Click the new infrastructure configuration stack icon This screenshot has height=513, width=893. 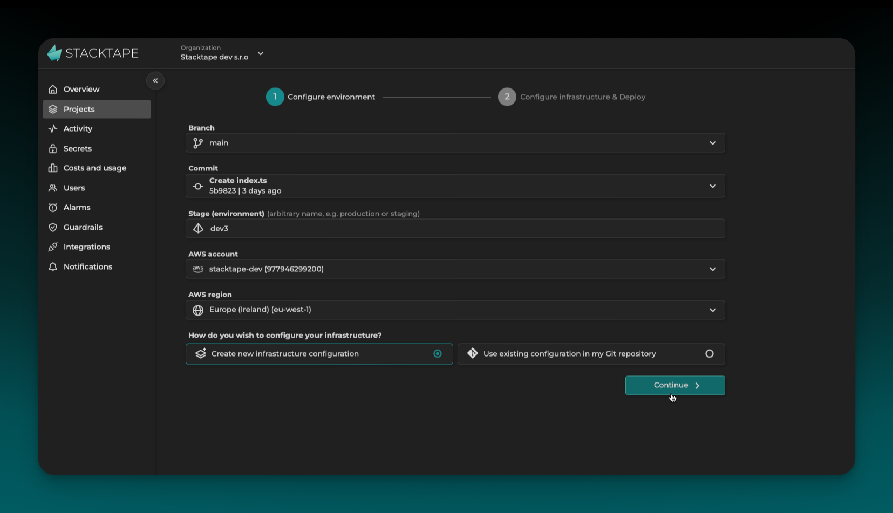201,354
